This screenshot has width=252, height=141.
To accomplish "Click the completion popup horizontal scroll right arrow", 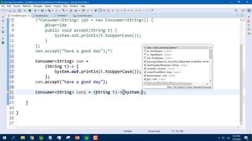I will tap(207, 84).
